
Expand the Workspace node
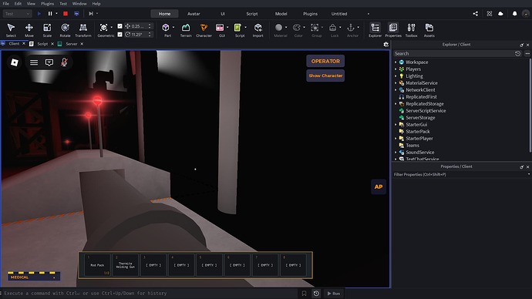coord(396,62)
